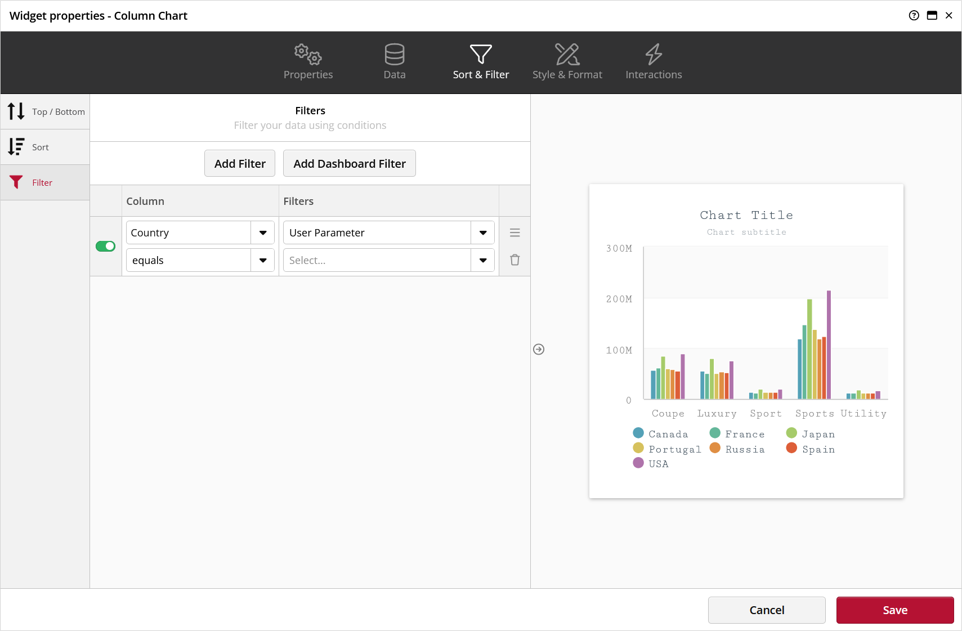Click the Japan legend color dot
Viewport: 962px width, 631px height.
coord(791,433)
